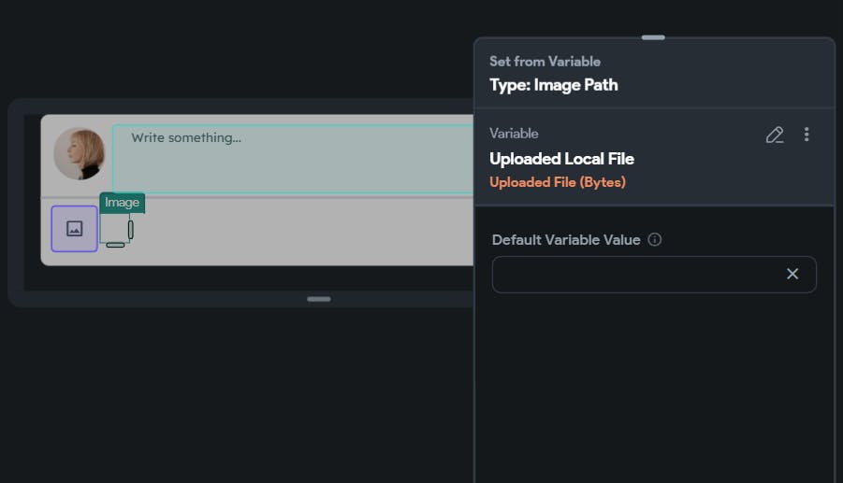This screenshot has height=483, width=843.
Task: Select the Uploaded Local File variable name
Action: (561, 159)
